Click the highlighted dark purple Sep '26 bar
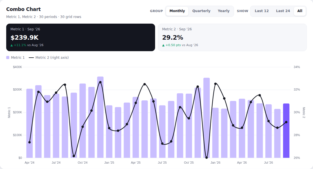 (x=286, y=130)
